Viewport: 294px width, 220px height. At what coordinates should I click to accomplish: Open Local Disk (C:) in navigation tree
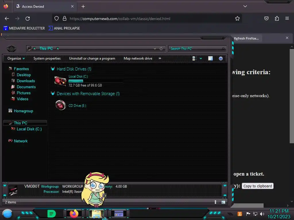point(29,129)
